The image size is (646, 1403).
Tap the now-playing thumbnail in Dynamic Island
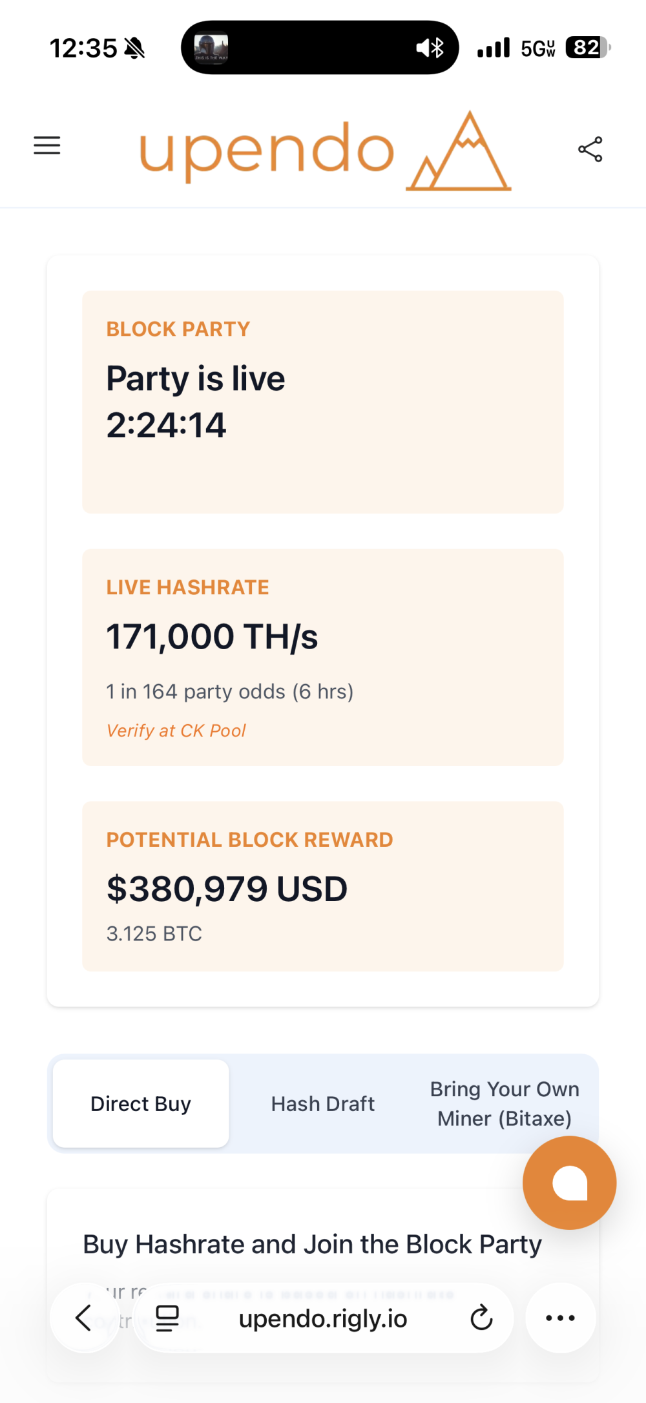point(211,48)
